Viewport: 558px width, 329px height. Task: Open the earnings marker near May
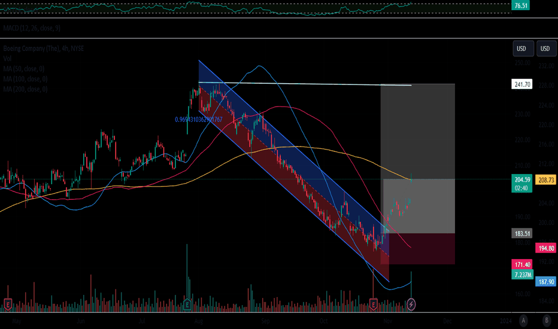(7, 304)
